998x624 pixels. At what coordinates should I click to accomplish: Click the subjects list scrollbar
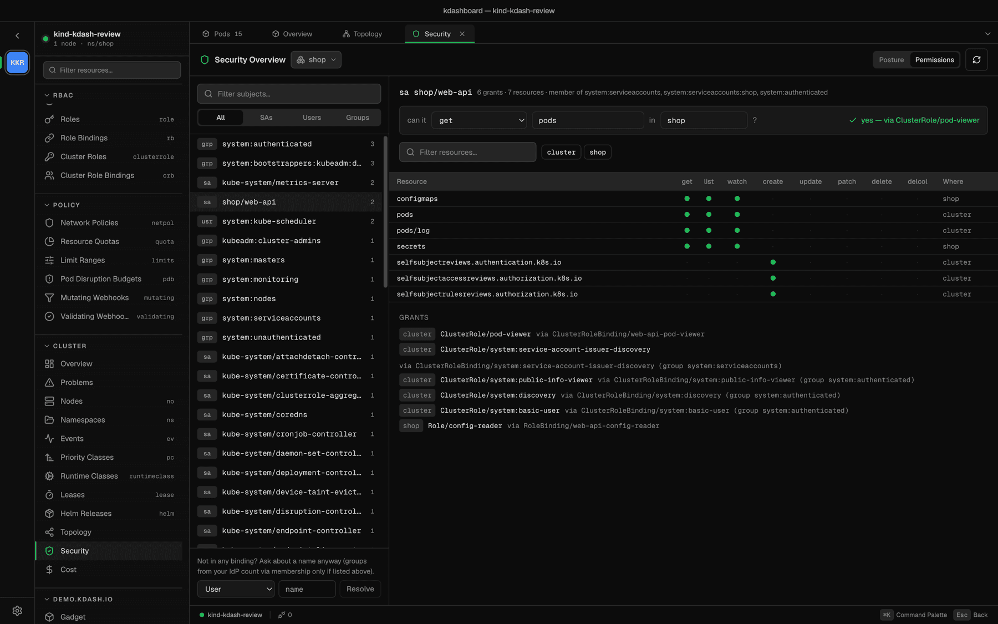pos(385,212)
